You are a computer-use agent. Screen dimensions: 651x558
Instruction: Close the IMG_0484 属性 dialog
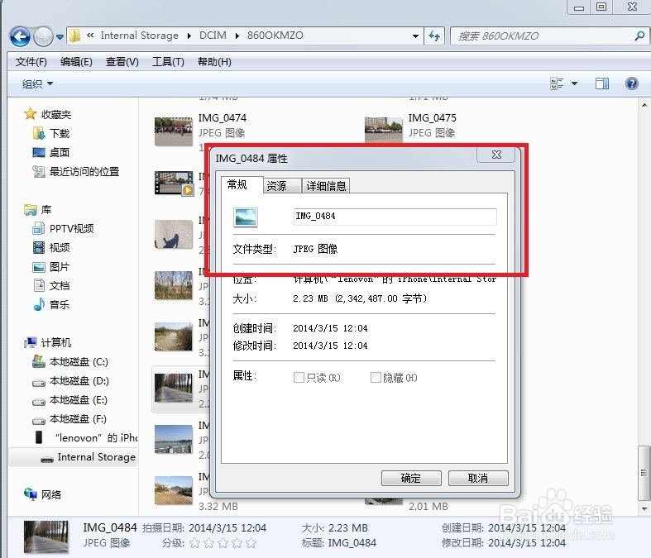tap(496, 155)
